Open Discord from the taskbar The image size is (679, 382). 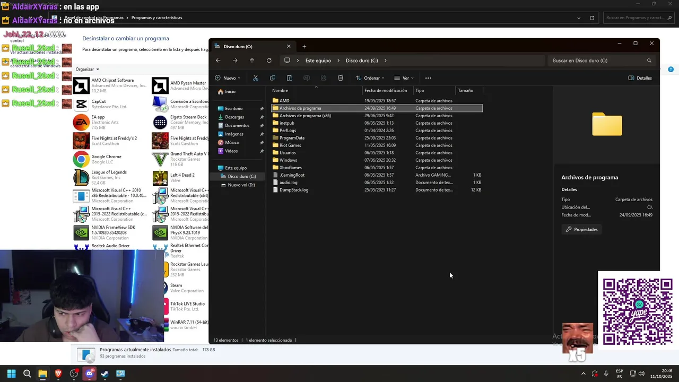89,374
